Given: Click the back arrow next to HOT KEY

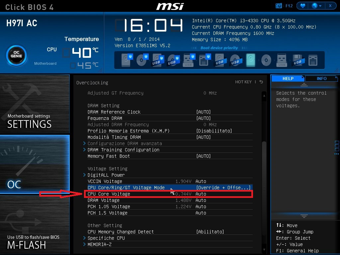Looking at the screenshot, I should (261, 82).
